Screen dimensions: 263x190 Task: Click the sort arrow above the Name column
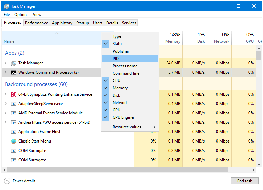pos(57,33)
